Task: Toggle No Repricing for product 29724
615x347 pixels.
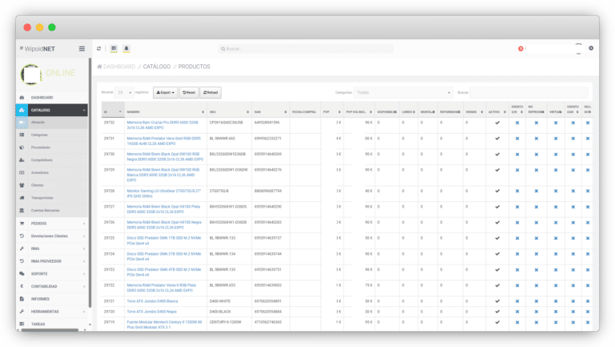Action: 537,254
